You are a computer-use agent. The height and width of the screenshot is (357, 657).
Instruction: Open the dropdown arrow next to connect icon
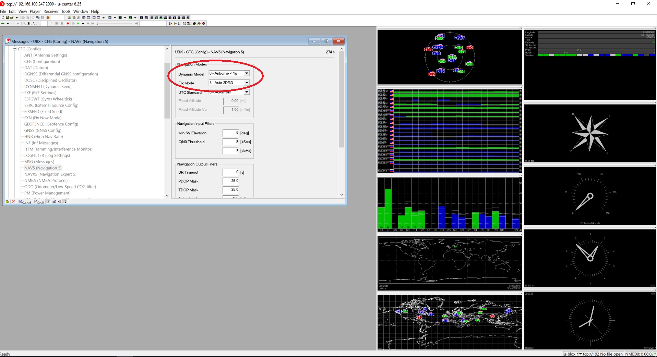point(8,23)
